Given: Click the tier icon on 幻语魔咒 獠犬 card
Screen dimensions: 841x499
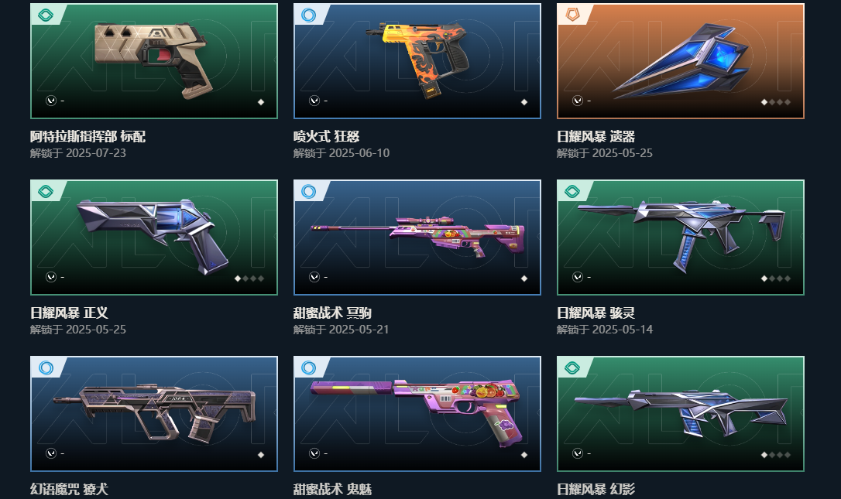Looking at the screenshot, I should tap(46, 367).
